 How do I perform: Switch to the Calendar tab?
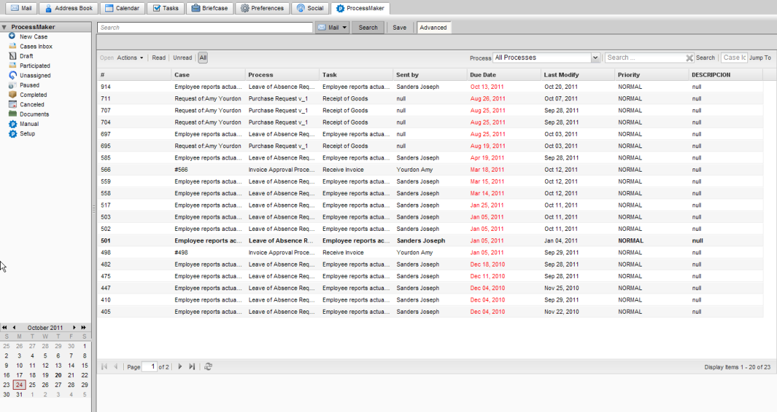122,9
